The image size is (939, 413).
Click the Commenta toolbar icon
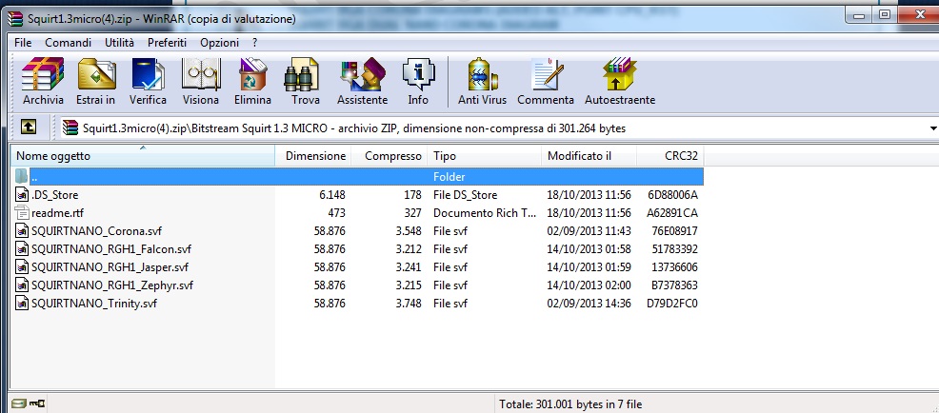coord(546,82)
